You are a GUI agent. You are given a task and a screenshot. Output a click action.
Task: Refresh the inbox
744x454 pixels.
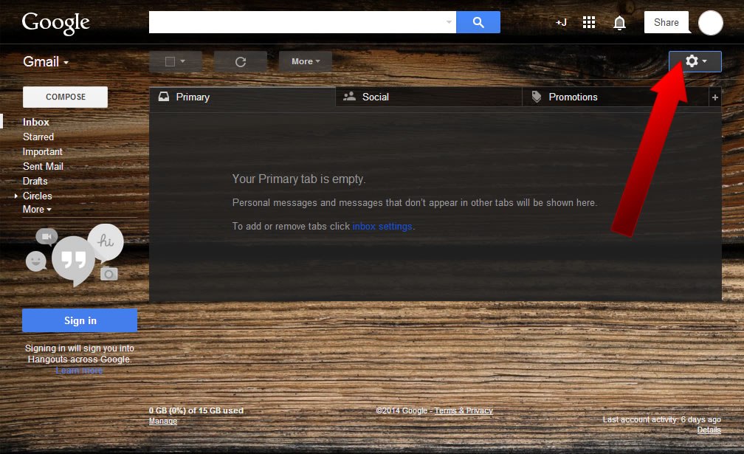pyautogui.click(x=241, y=61)
